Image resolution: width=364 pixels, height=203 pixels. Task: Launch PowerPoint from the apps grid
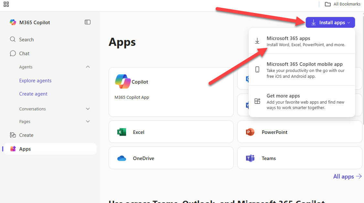(x=299, y=132)
